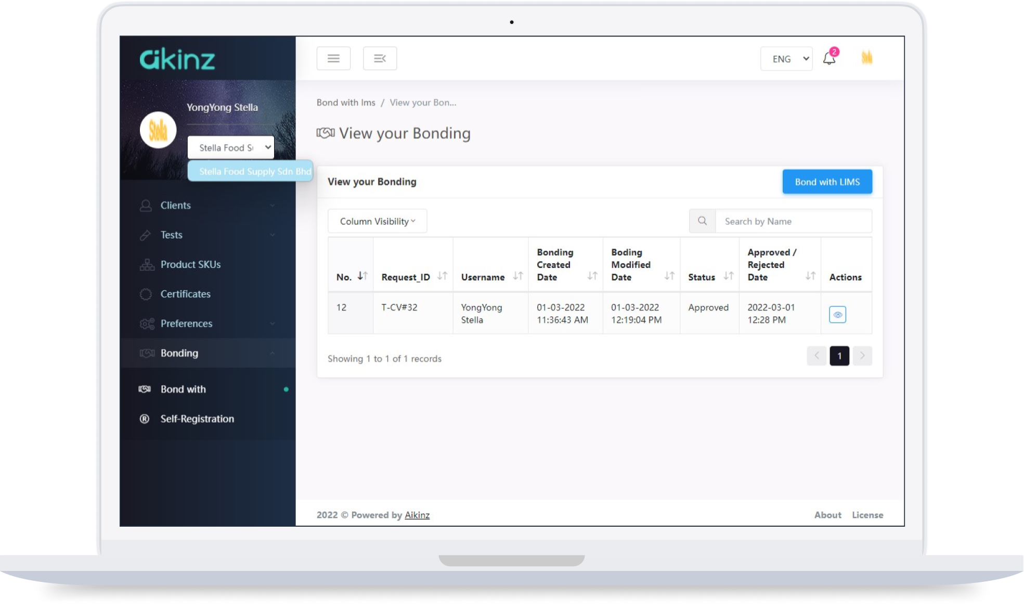Open the Stella Food company selector
The width and height of the screenshot is (1024, 611).
(230, 148)
